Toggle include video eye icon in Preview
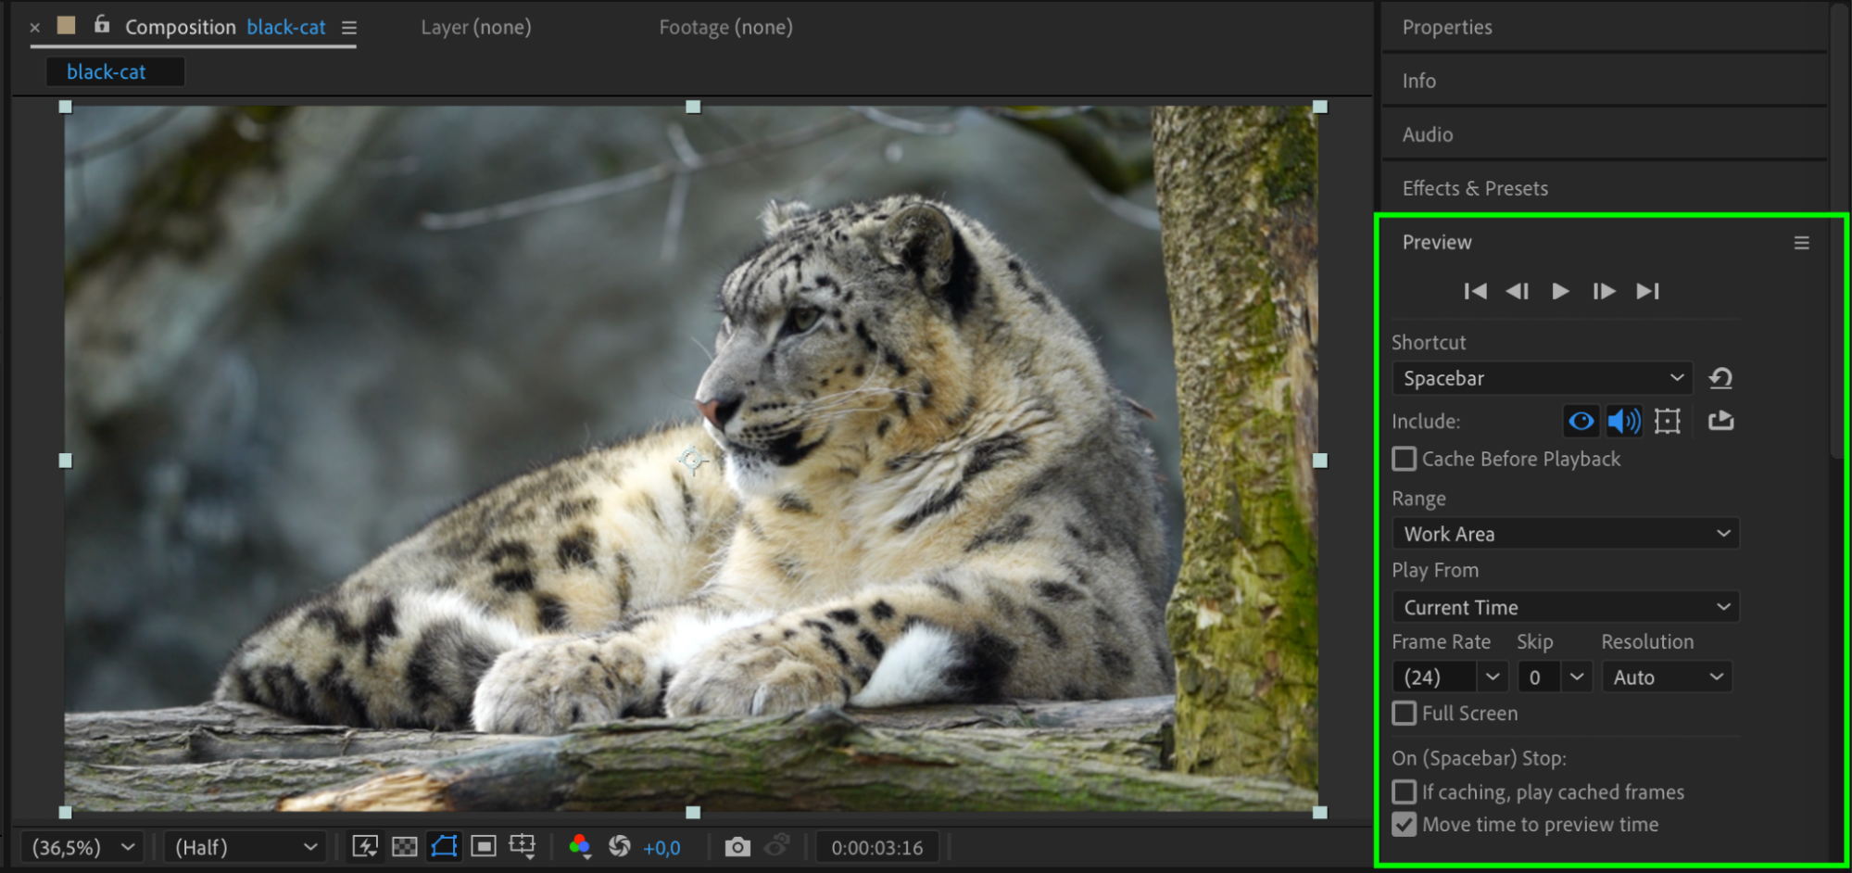The width and height of the screenshot is (1852, 873). (1581, 422)
